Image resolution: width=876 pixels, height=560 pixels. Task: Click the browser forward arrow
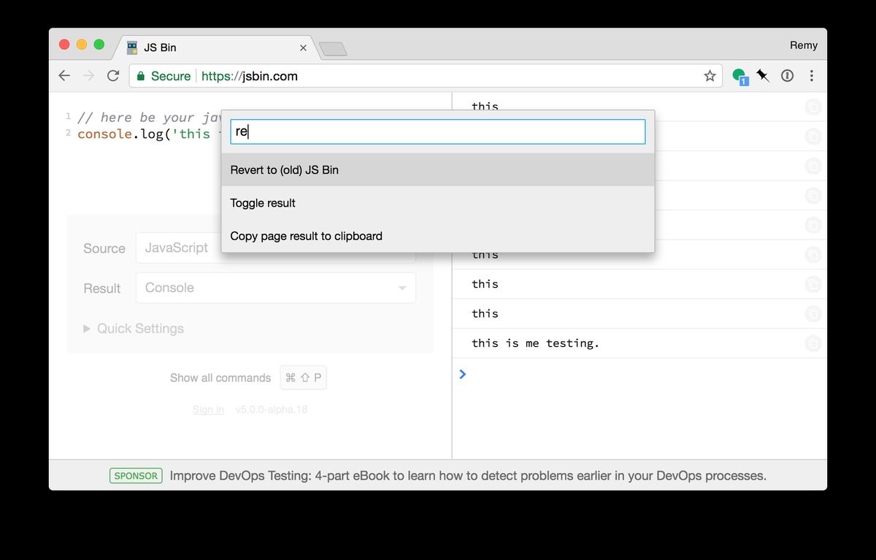coord(88,76)
